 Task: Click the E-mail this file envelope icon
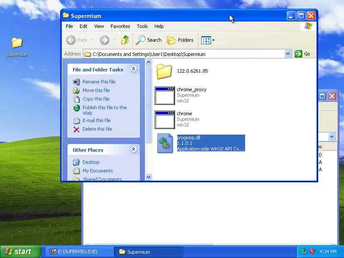(77, 121)
